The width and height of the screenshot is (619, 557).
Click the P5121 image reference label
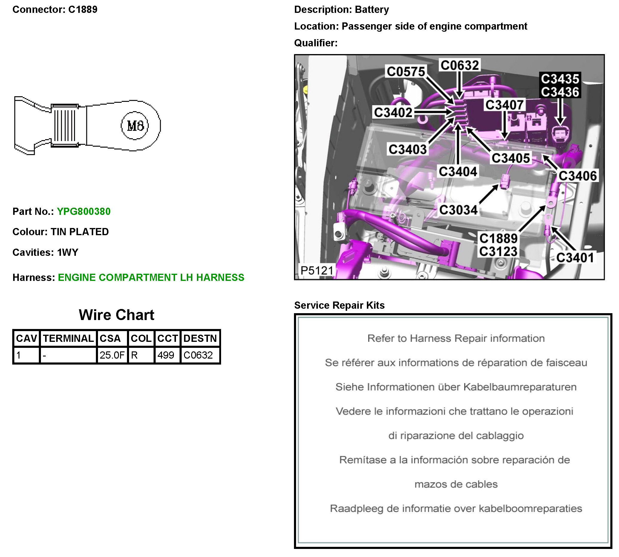[x=316, y=270]
